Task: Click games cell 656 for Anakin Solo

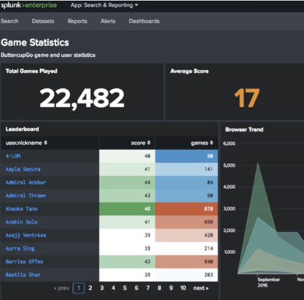Action: point(187,222)
